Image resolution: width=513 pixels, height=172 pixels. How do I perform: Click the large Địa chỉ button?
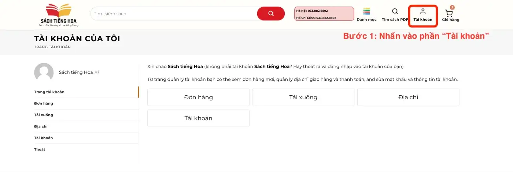coord(408,98)
